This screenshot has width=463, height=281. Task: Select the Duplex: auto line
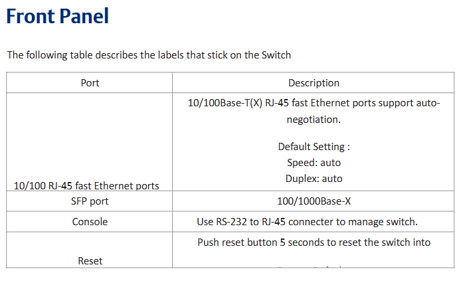pos(314,178)
